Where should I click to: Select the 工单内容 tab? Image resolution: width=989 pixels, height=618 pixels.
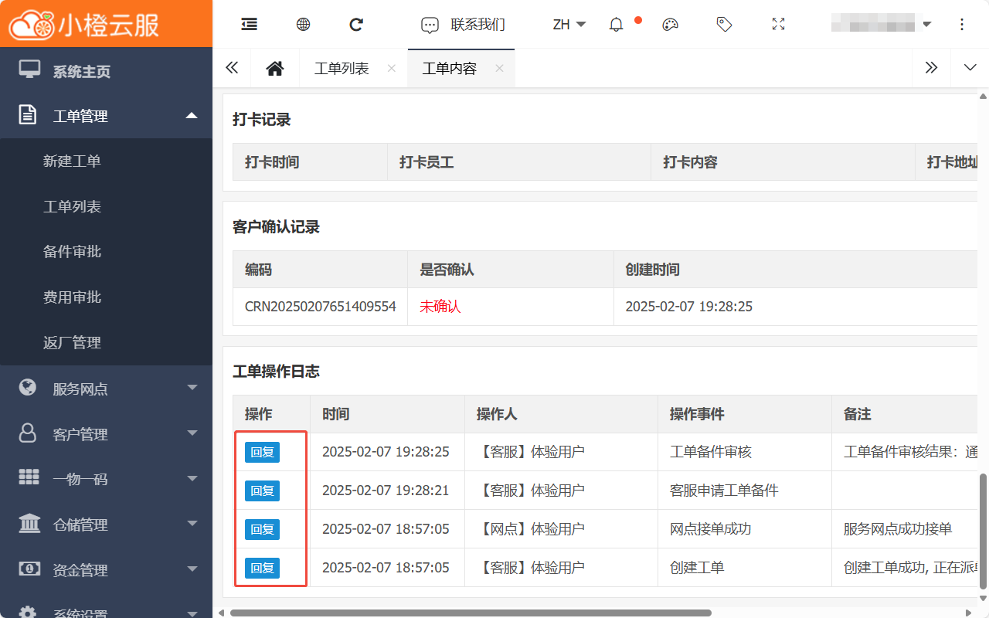[x=450, y=69]
